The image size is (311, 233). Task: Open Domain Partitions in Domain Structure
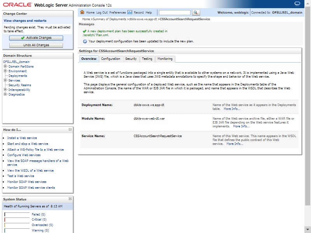point(21,66)
